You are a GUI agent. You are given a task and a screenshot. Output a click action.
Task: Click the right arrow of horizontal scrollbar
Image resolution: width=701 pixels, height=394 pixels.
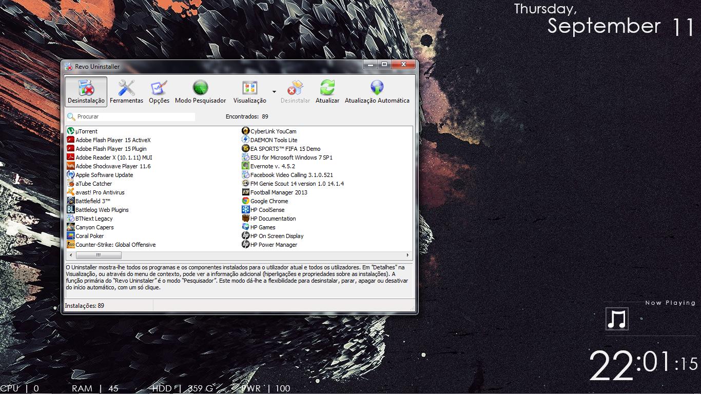coord(408,255)
